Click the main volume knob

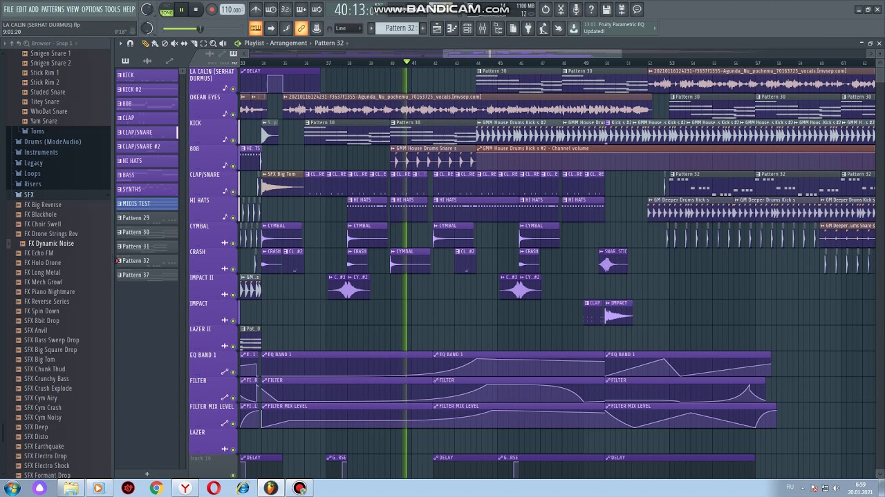point(147,9)
